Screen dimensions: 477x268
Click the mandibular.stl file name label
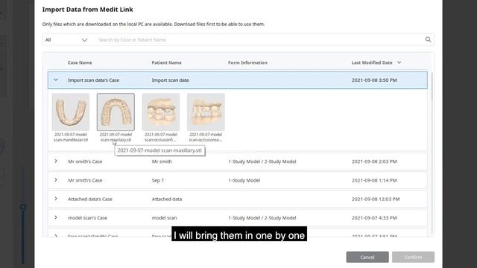(71, 137)
